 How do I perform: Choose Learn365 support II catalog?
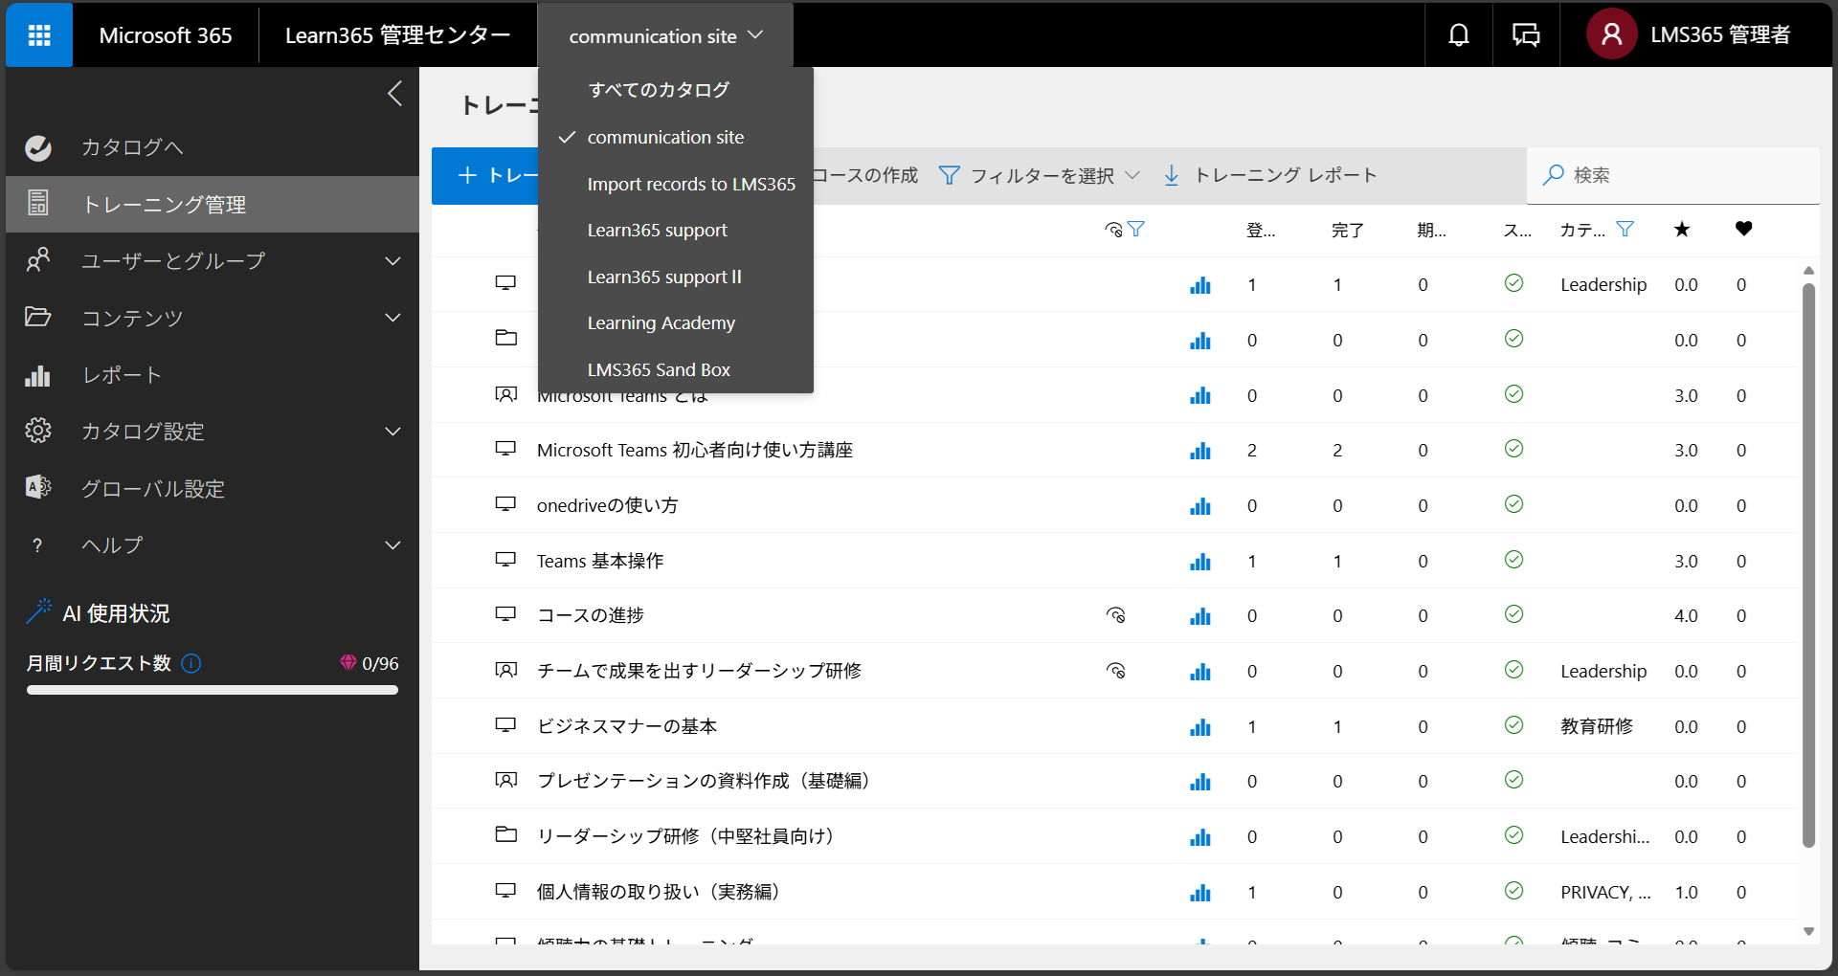pyautogui.click(x=676, y=277)
